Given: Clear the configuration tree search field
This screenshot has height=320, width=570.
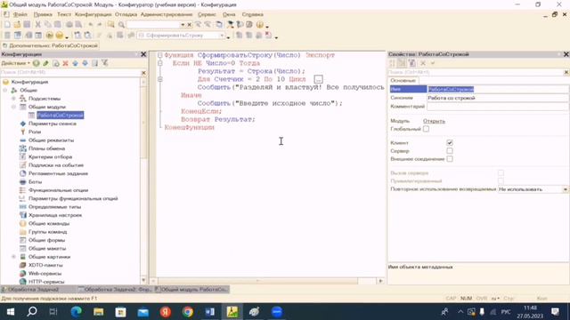Looking at the screenshot, I should 143,73.
